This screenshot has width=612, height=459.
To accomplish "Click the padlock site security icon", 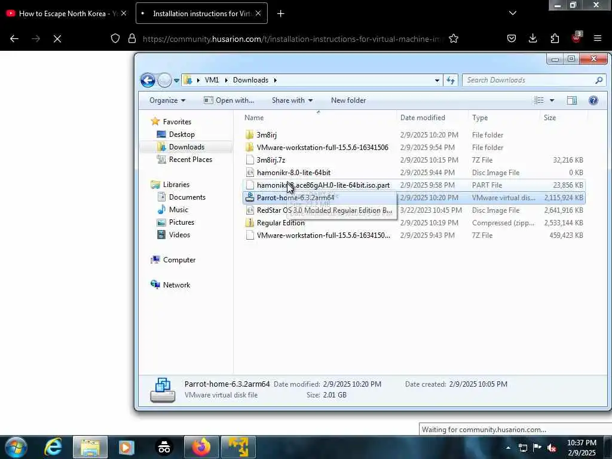I will coord(132,39).
